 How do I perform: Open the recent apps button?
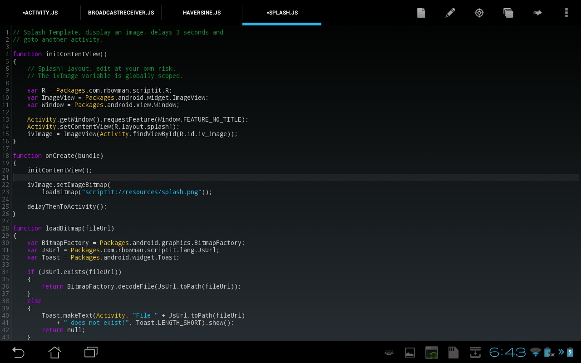(91, 352)
